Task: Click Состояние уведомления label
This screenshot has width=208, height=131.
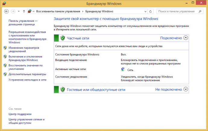Action: point(71,77)
